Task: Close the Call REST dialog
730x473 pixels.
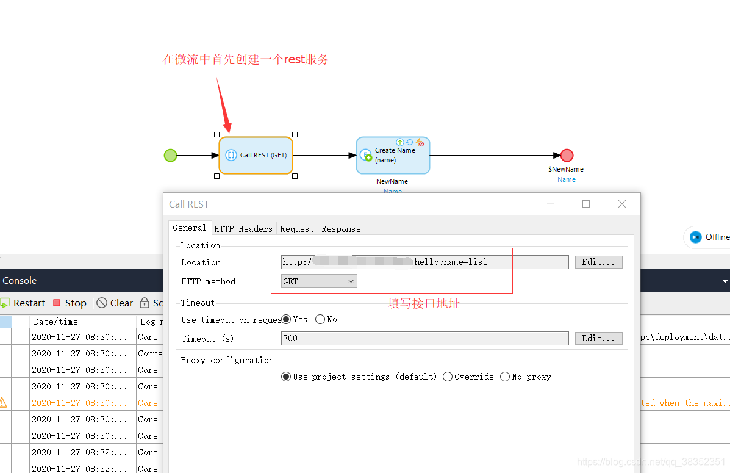Action: click(622, 204)
